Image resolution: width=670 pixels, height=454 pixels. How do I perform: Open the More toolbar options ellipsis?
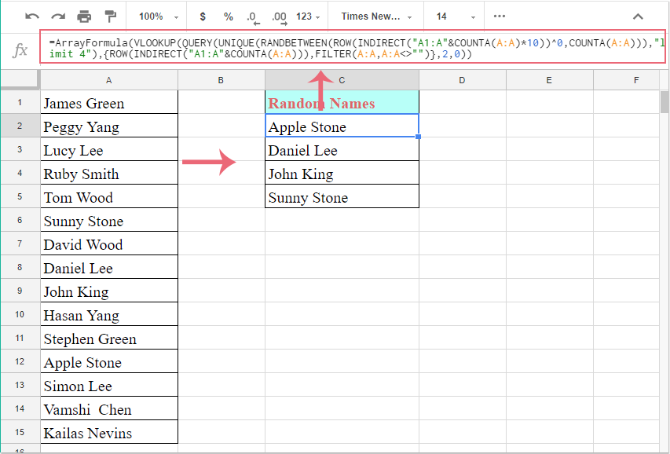pos(500,16)
